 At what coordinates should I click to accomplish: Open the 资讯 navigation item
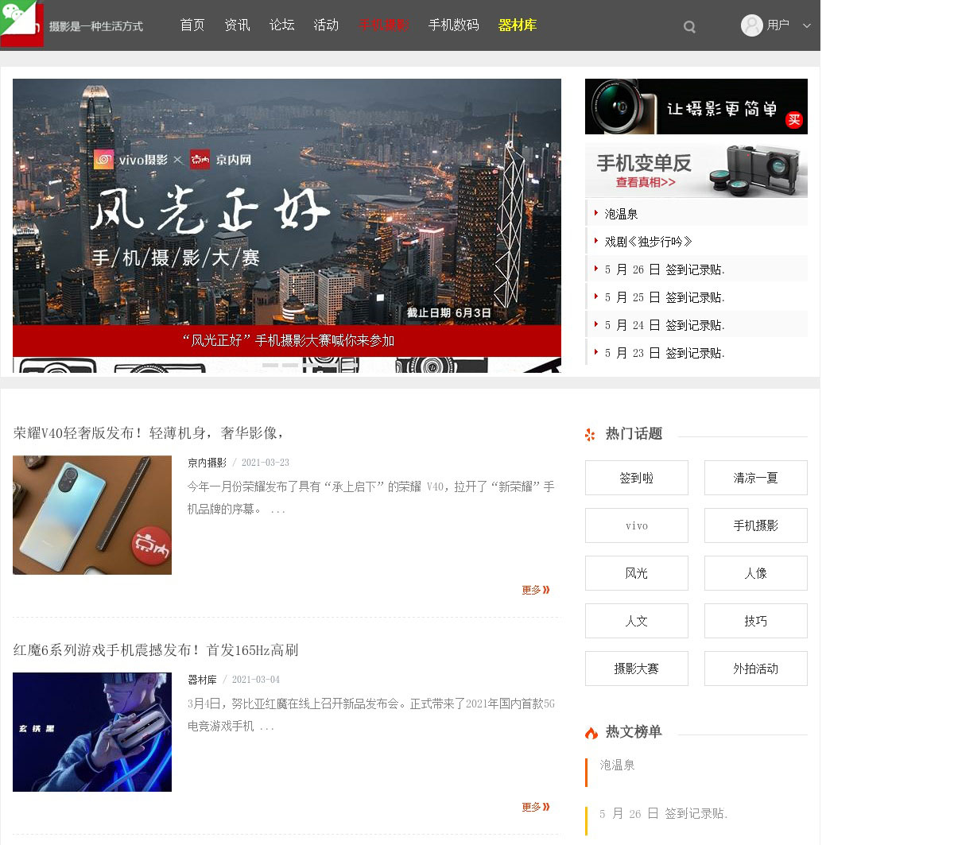click(x=237, y=25)
